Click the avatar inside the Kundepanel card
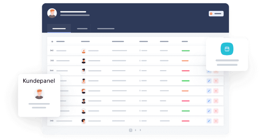This screenshot has width=266, height=140. [x=39, y=94]
